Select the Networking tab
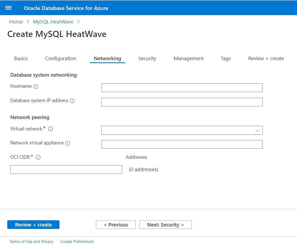Image resolution: width=297 pixels, height=247 pixels. tap(107, 59)
